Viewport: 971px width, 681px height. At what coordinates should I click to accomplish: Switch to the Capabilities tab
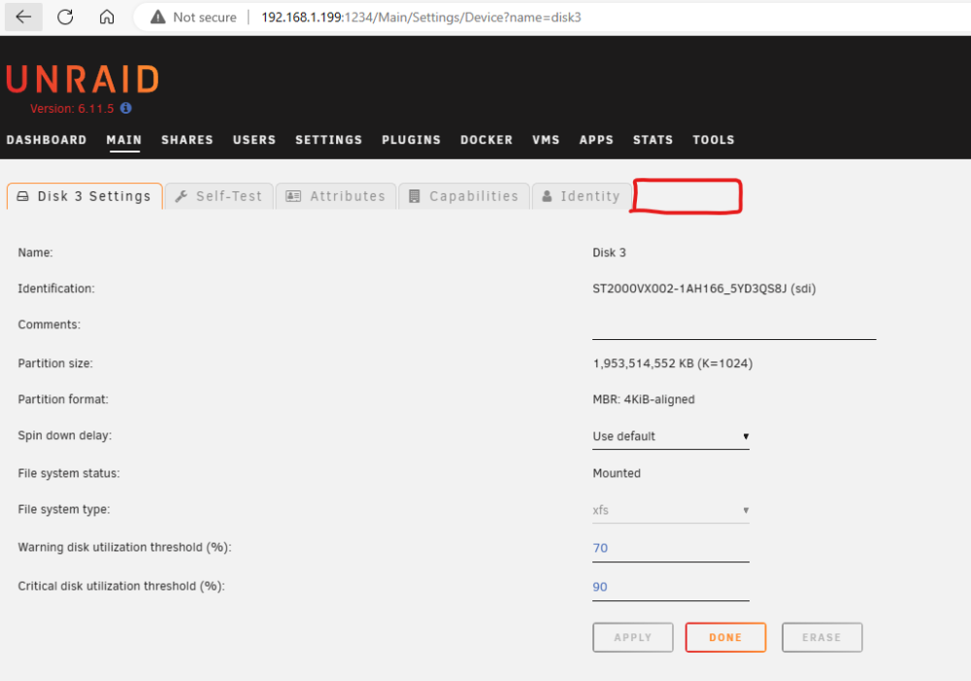pyautogui.click(x=464, y=196)
